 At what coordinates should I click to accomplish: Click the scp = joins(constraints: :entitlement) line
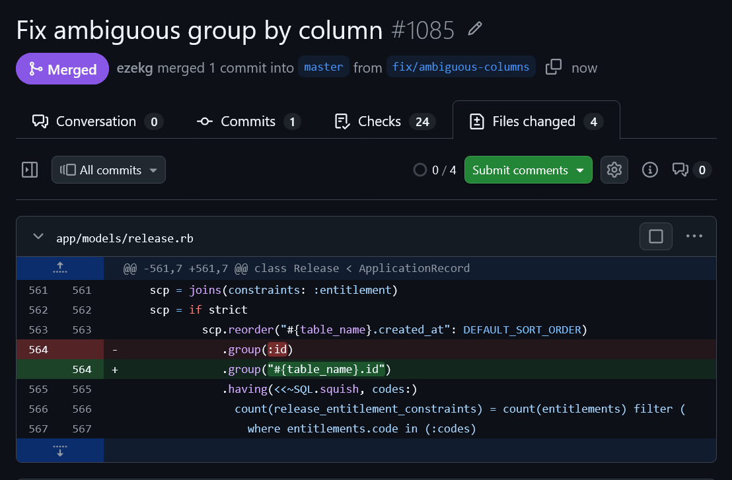[410, 290]
